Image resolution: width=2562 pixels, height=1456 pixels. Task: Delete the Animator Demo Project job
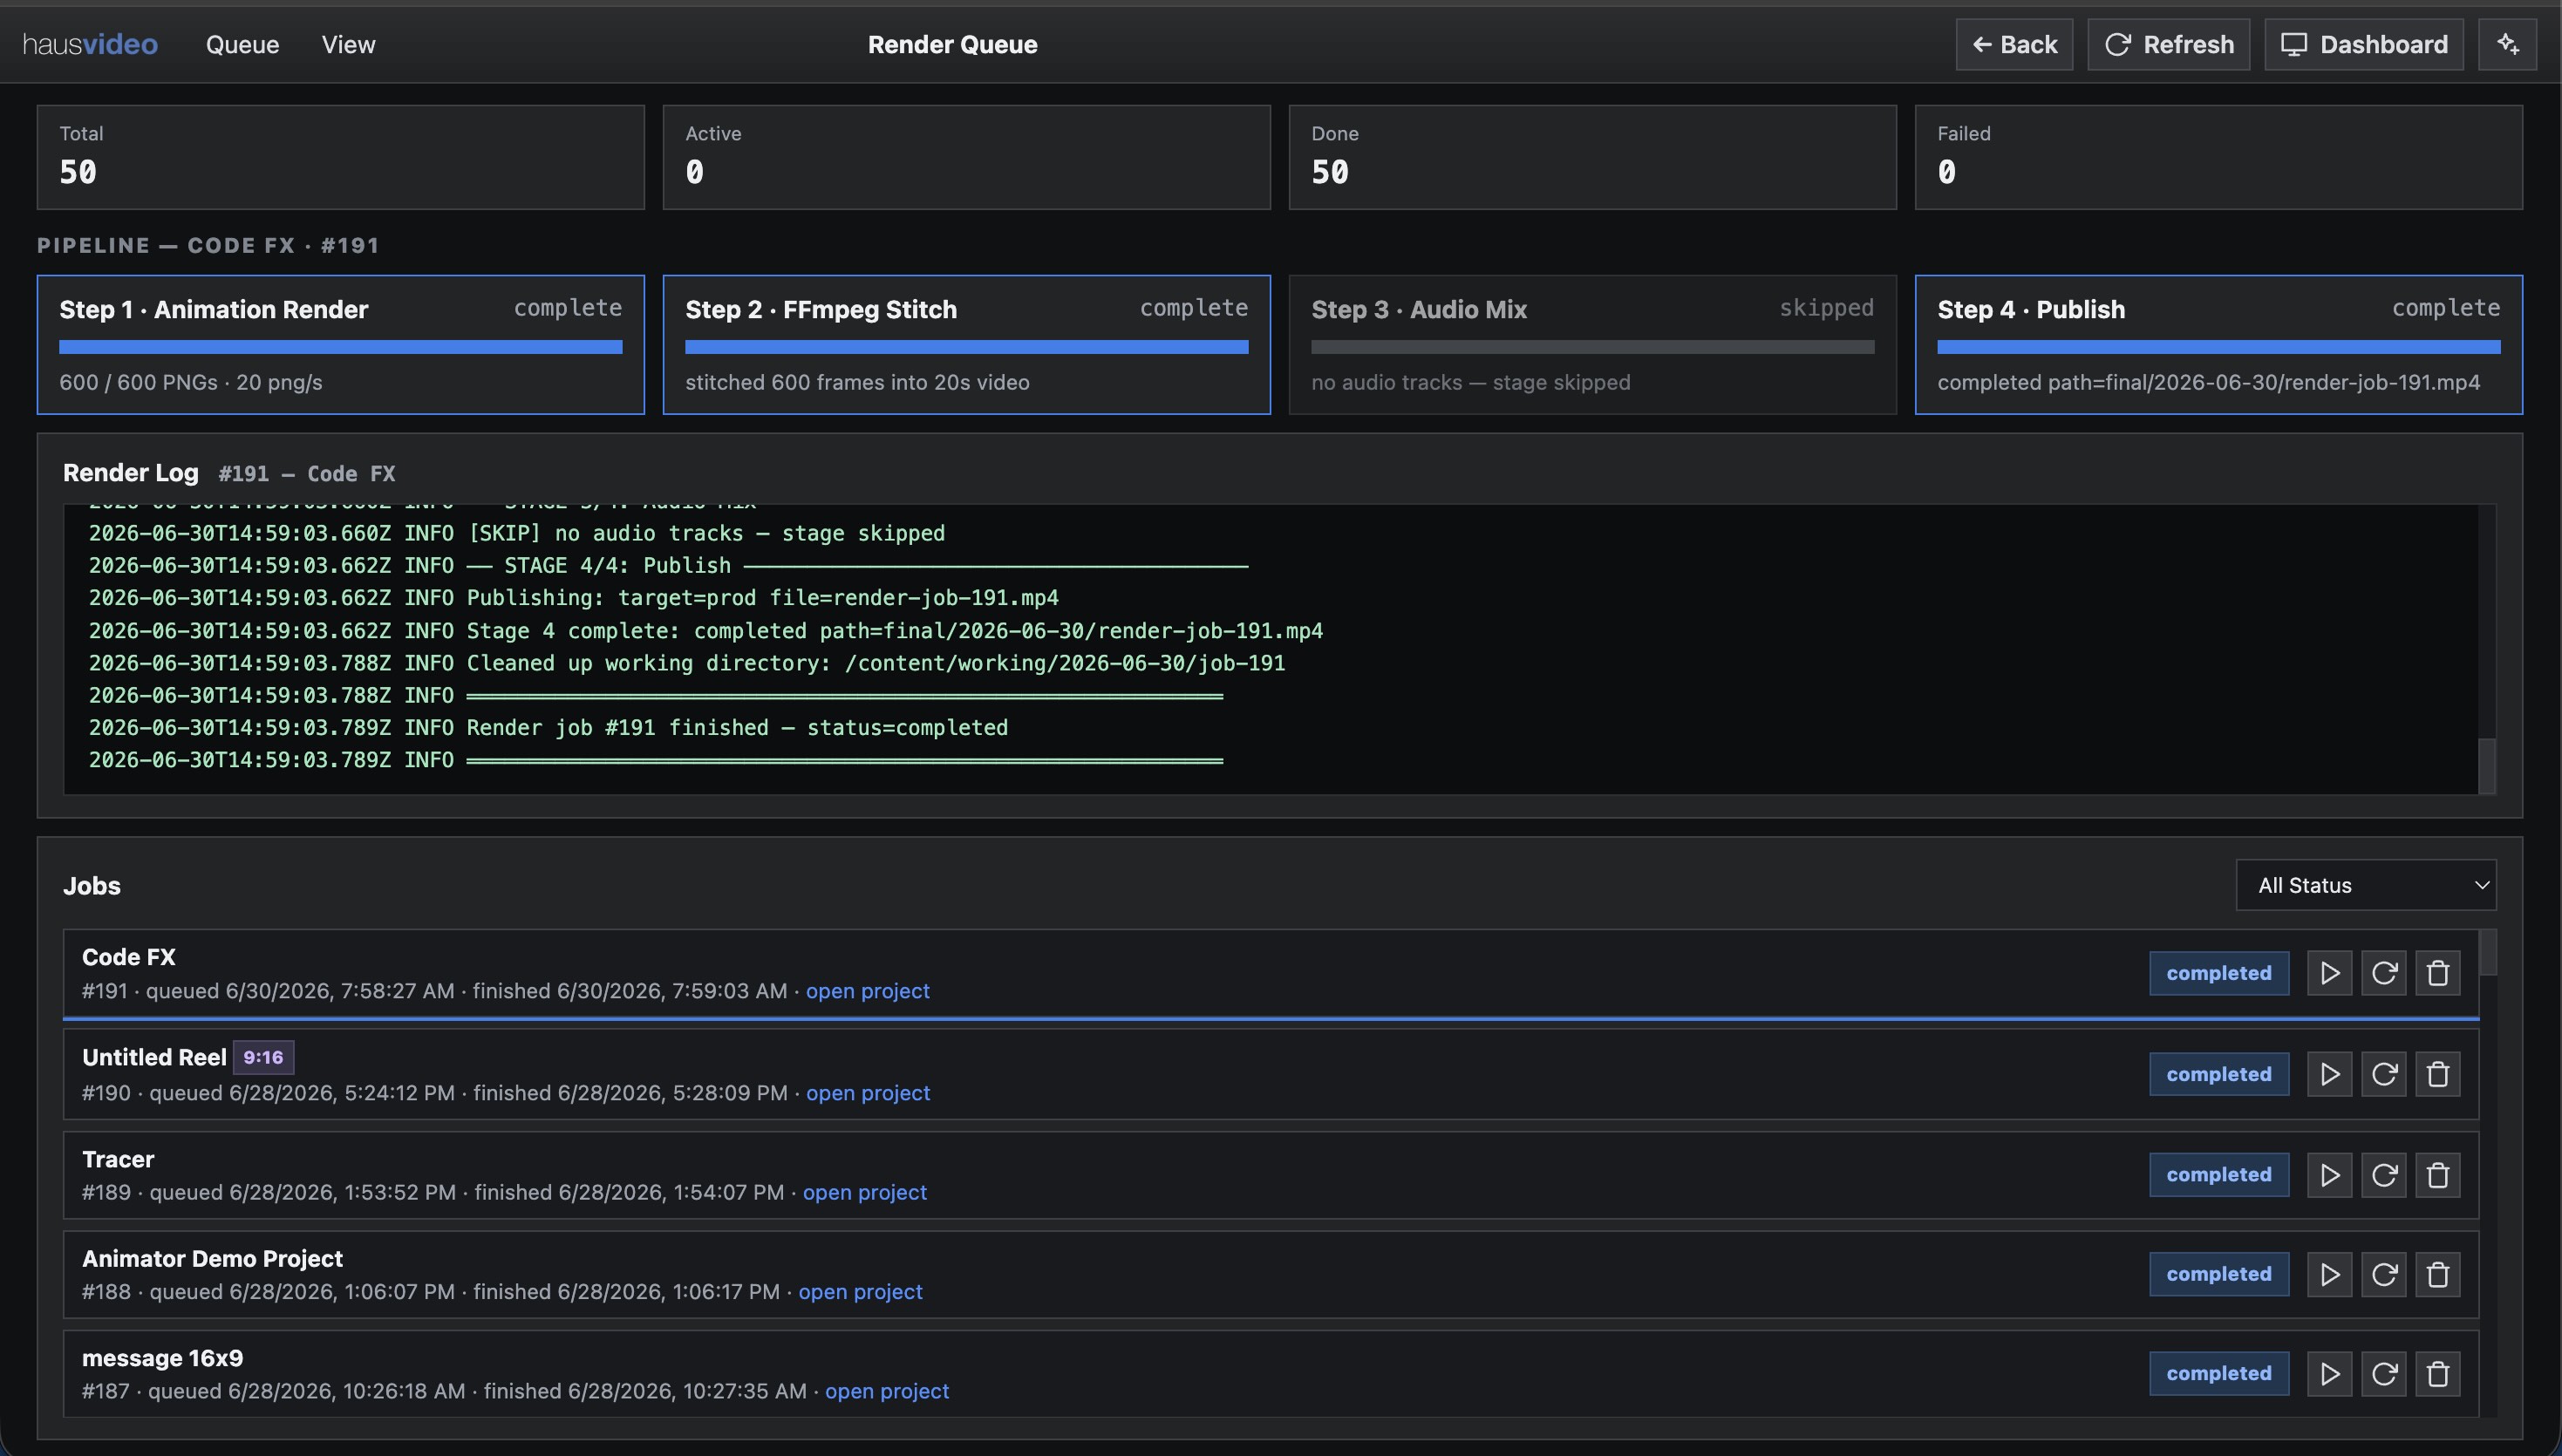(2437, 1274)
